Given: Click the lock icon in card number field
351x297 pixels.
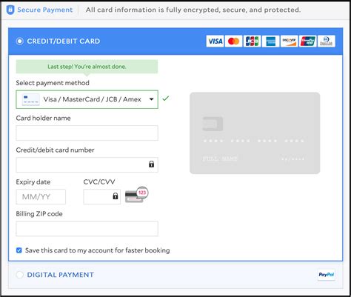Looking at the screenshot, I should coord(151,164).
